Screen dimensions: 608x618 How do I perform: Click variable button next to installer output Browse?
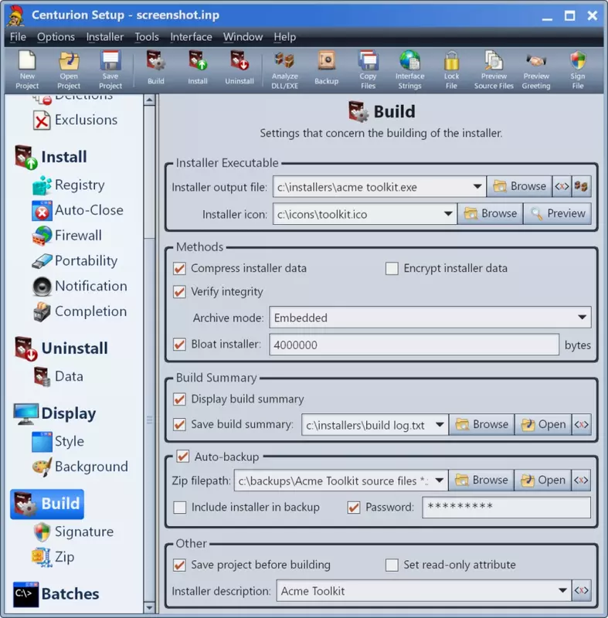click(562, 186)
